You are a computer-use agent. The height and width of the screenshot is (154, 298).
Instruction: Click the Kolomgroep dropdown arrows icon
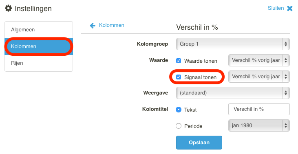286,44
